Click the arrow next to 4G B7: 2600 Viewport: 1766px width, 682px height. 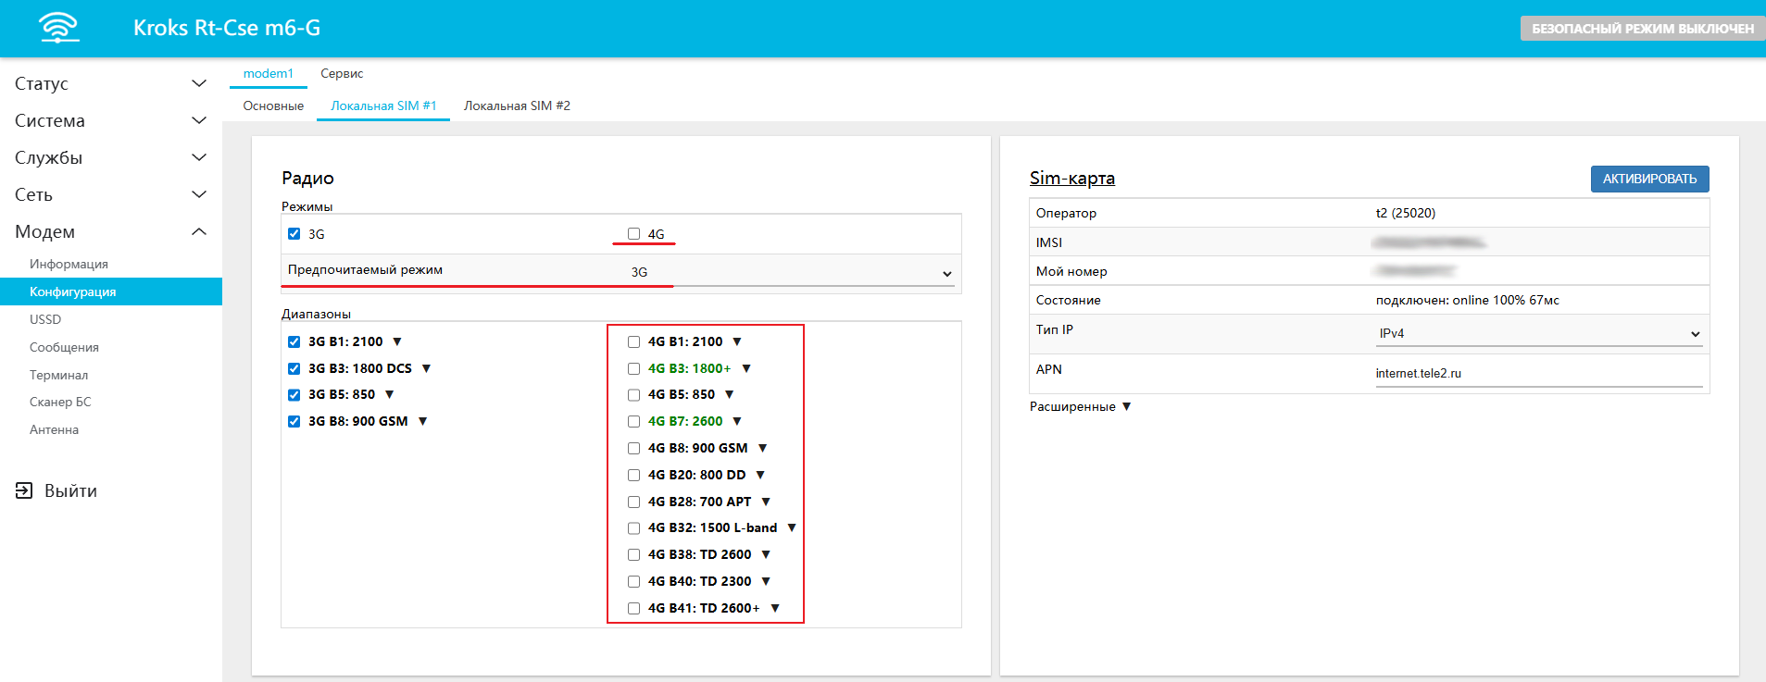[737, 421]
